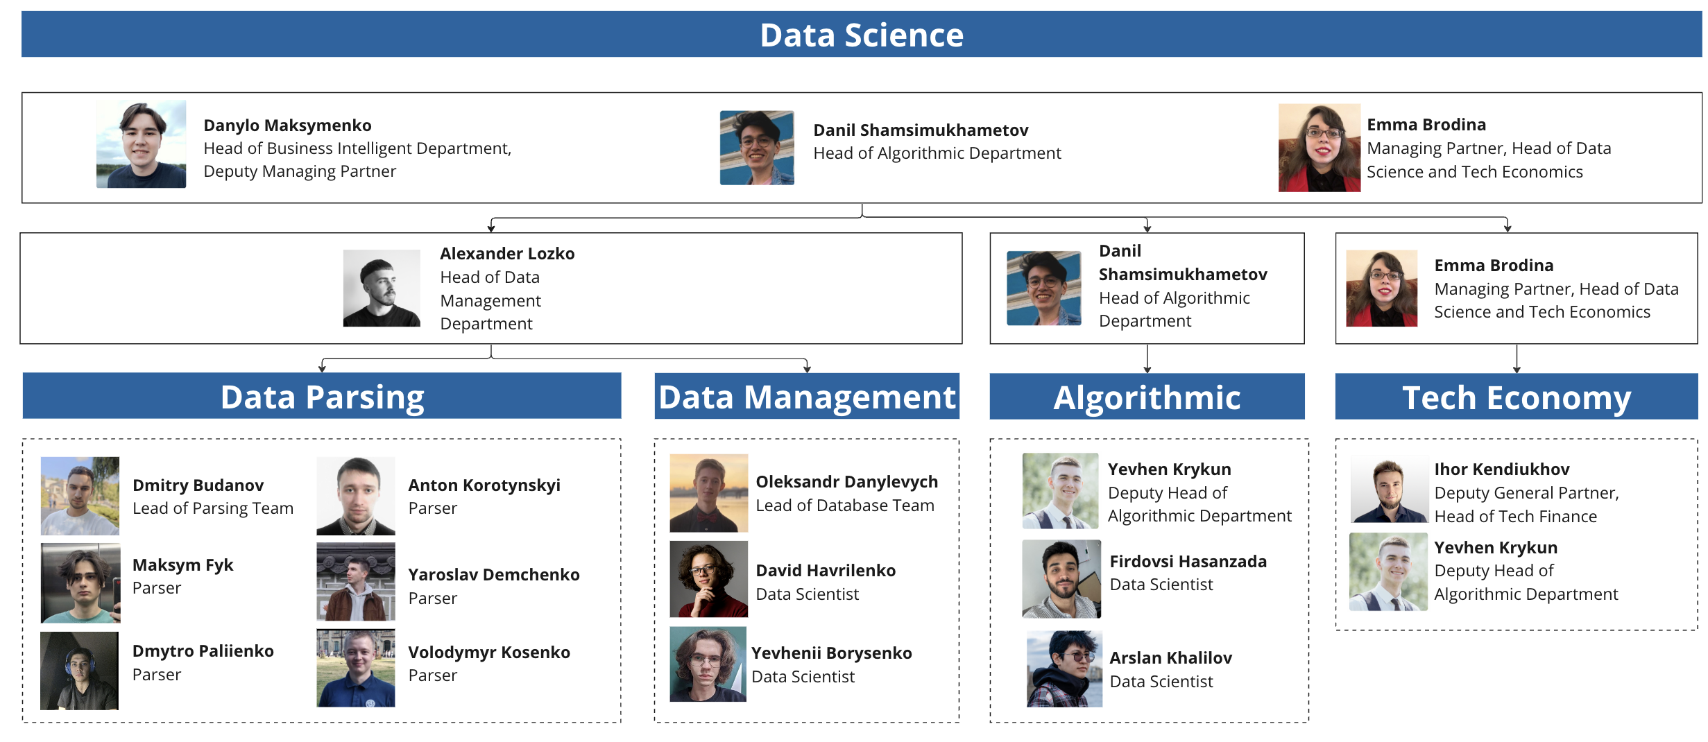Select Arslan Khalilov's photo
This screenshot has height=742, width=1708.
coord(1064,669)
